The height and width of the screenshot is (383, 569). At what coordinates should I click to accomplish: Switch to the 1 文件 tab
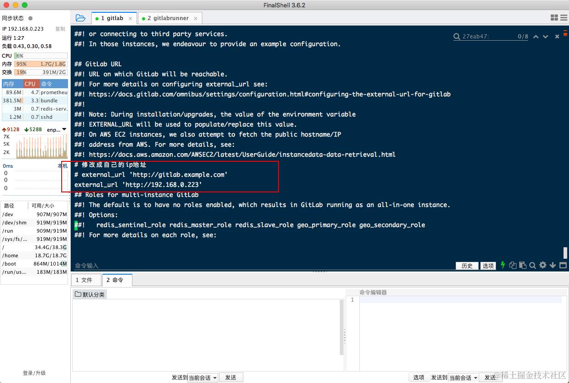[x=86, y=280]
